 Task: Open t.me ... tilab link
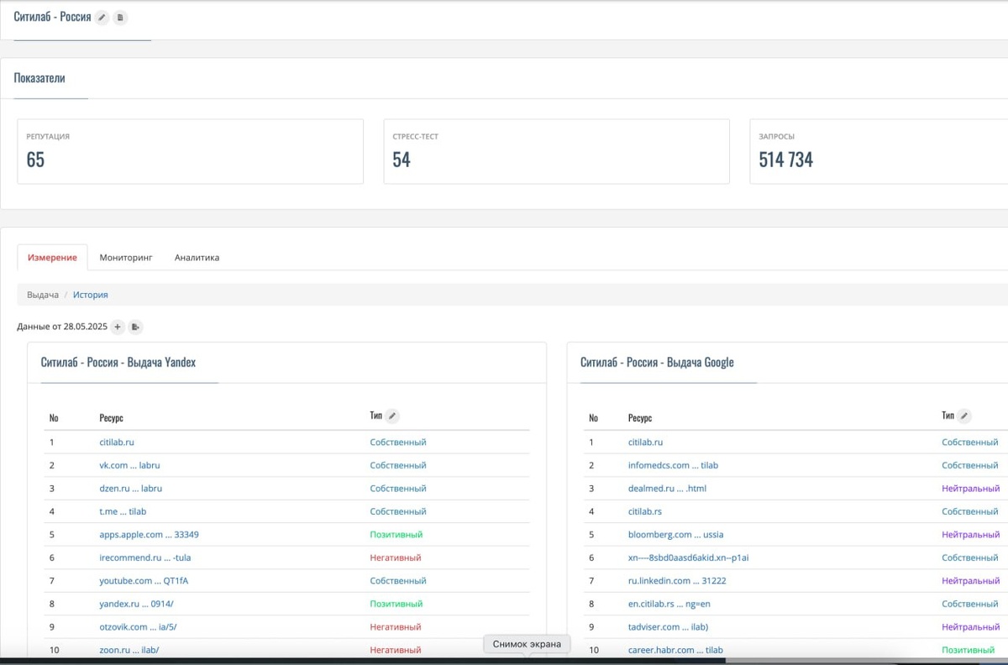[x=123, y=511]
